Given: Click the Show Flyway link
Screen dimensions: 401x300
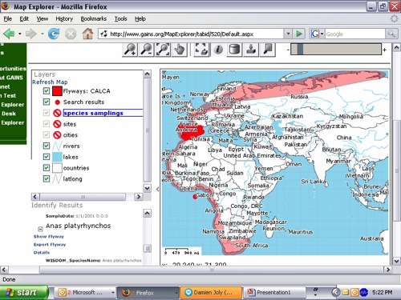Looking at the screenshot, I should click(49, 237).
